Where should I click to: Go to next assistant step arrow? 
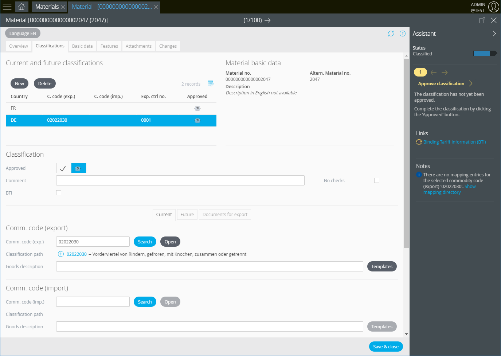(445, 73)
